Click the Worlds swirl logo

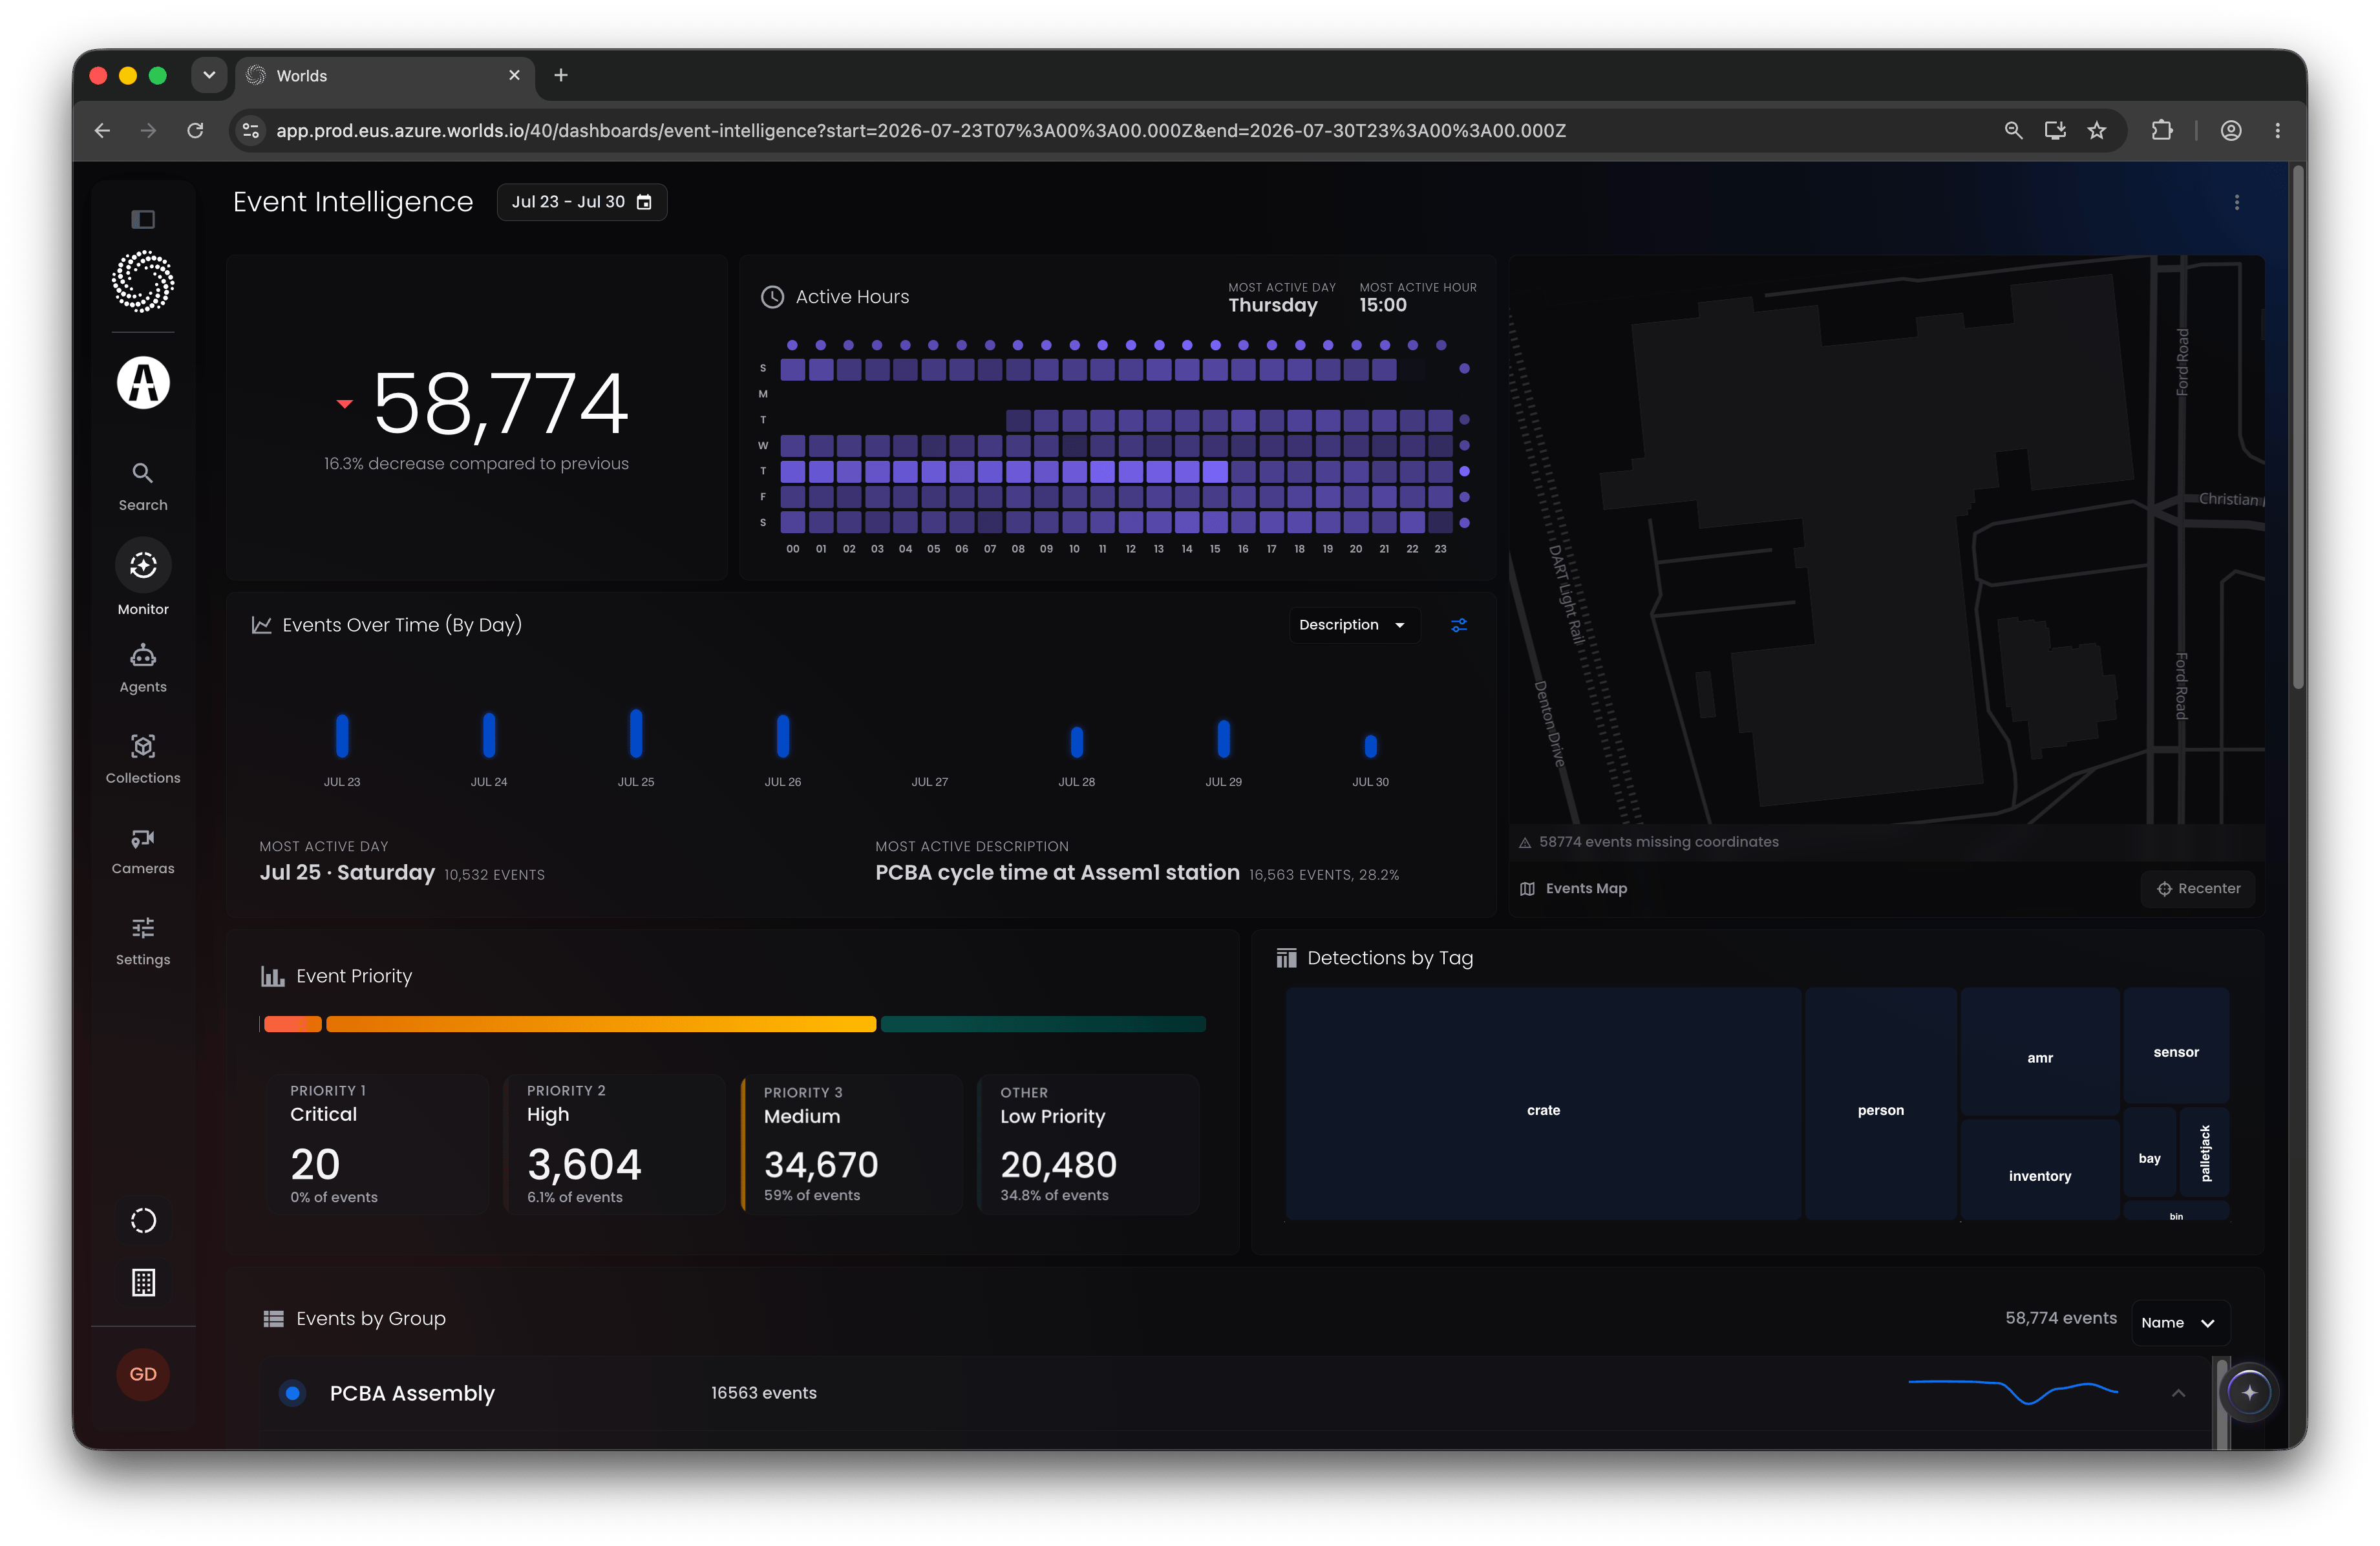(143, 281)
